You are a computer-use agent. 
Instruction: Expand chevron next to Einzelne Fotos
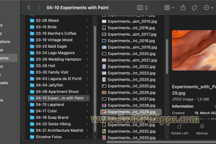87,137
